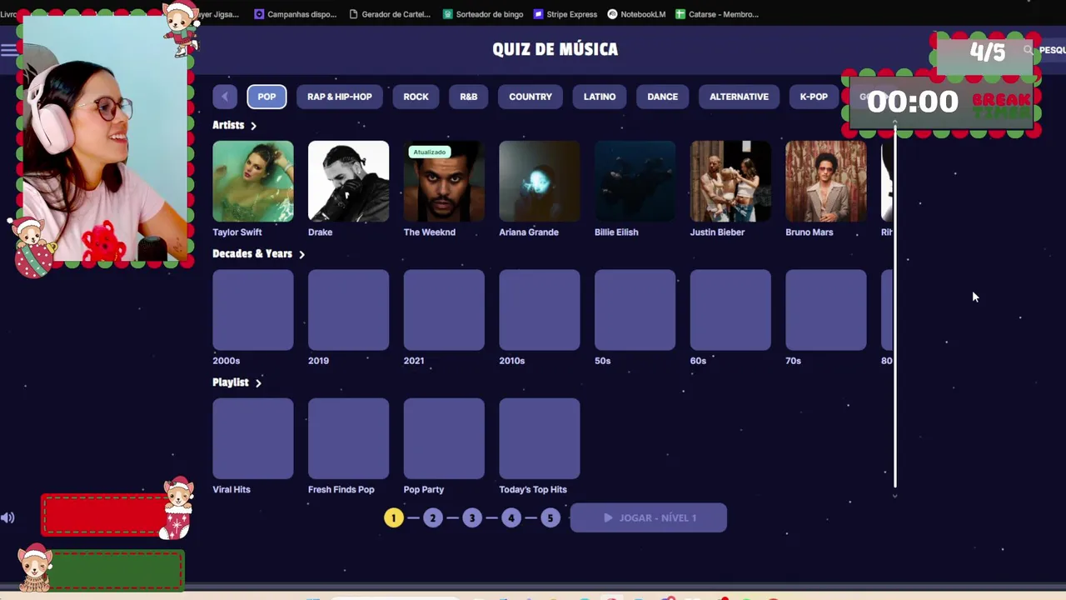1066x600 pixels.
Task: Open the Viral Hits playlist tile
Action: (253, 438)
